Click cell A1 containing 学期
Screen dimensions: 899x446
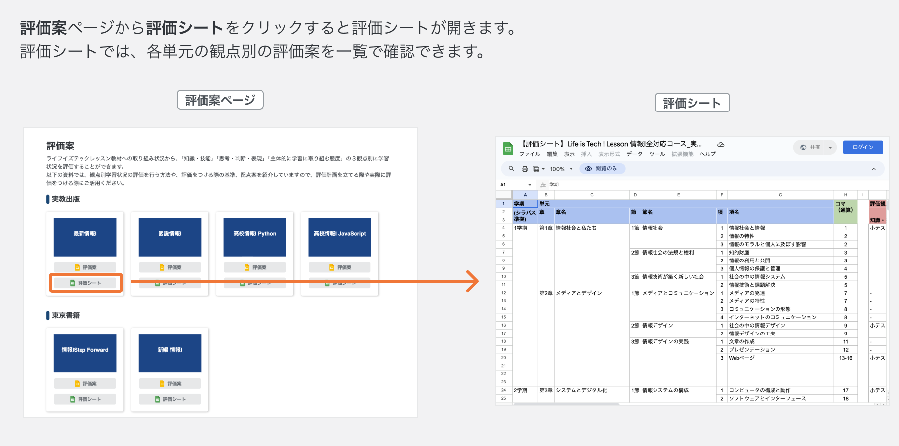(525, 204)
